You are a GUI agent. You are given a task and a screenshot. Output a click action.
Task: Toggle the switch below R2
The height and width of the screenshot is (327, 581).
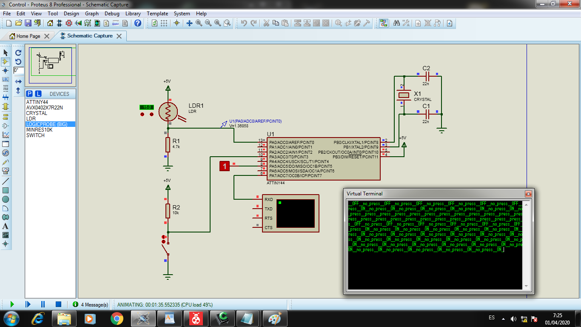(165, 247)
